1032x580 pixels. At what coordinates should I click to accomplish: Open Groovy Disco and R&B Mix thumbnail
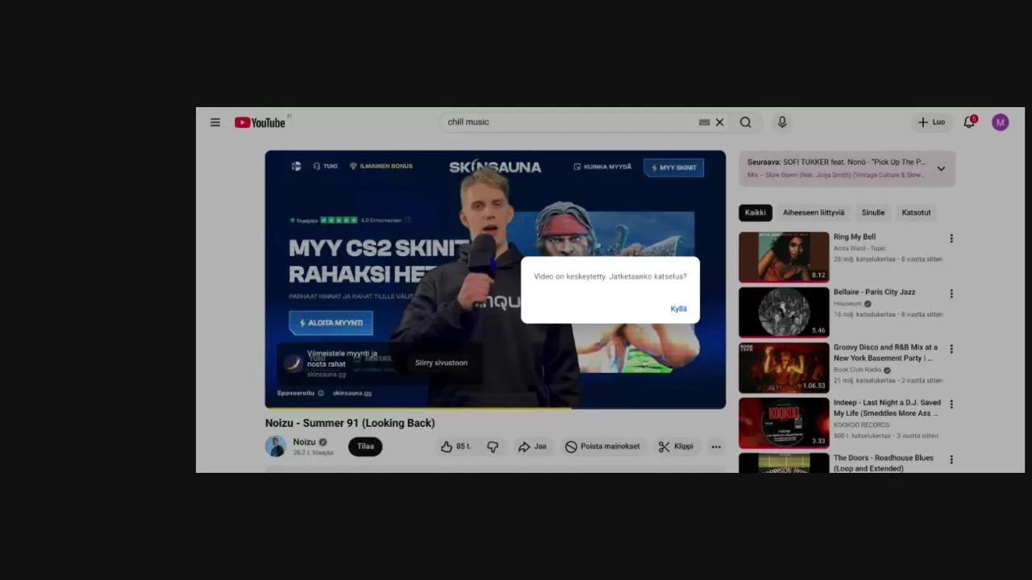click(x=784, y=367)
